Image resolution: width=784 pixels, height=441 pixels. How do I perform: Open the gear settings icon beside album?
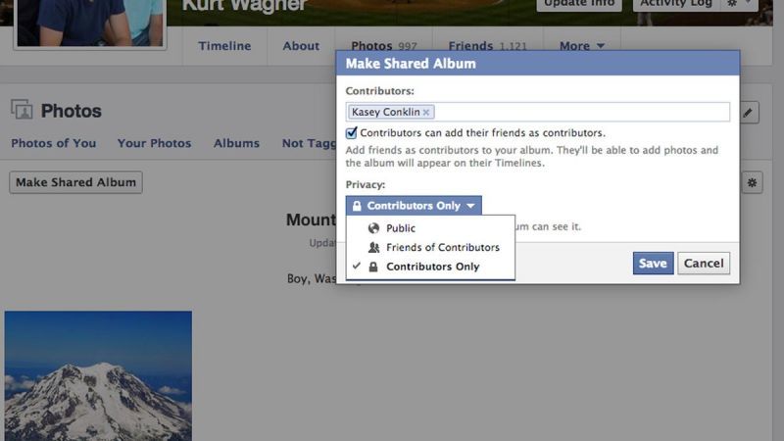(752, 182)
